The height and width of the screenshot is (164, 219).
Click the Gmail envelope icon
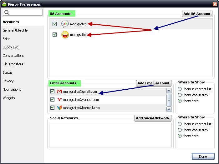coord(59,92)
